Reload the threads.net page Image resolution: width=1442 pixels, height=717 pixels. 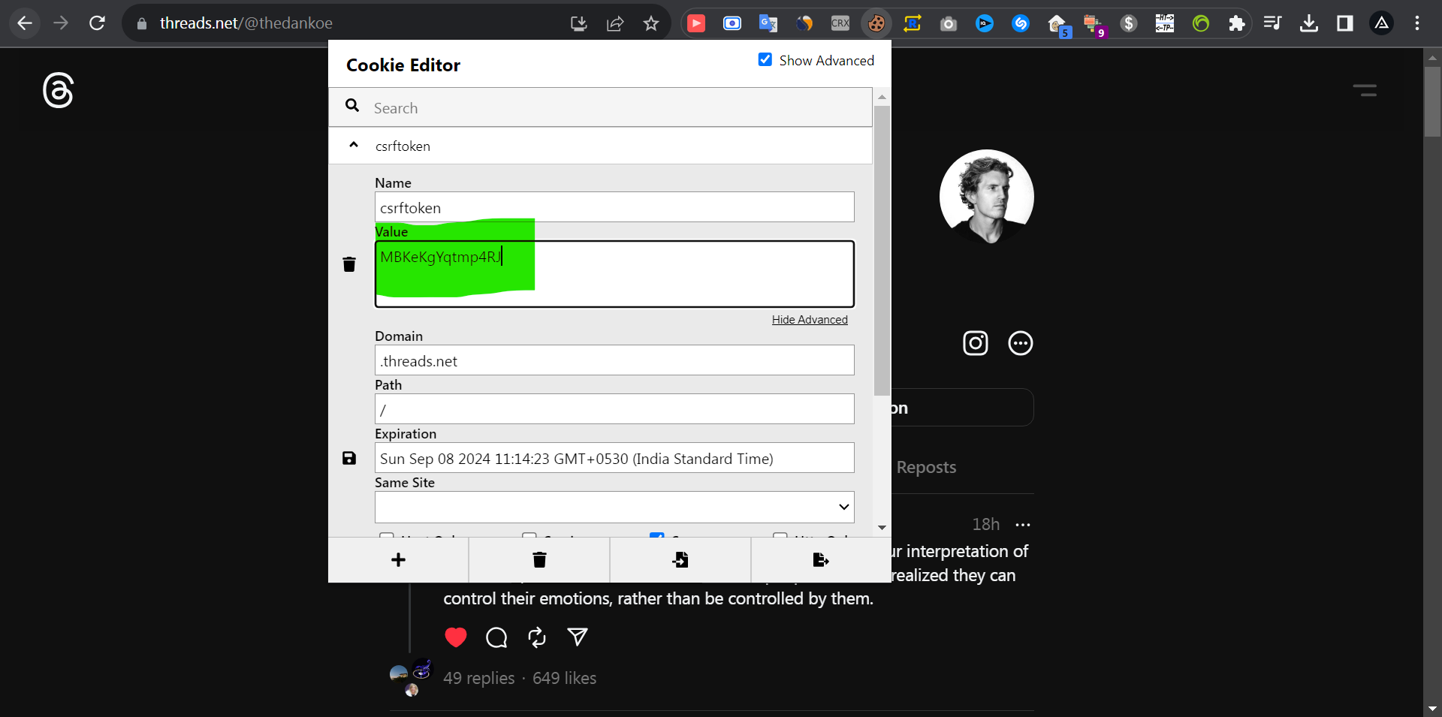click(x=97, y=23)
